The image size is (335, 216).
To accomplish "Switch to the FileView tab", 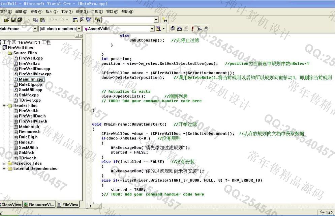I will [68, 205].
